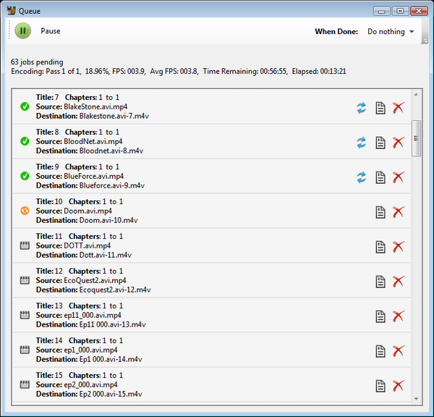Edit the DOTT.avi.mp4 job

coord(380,247)
